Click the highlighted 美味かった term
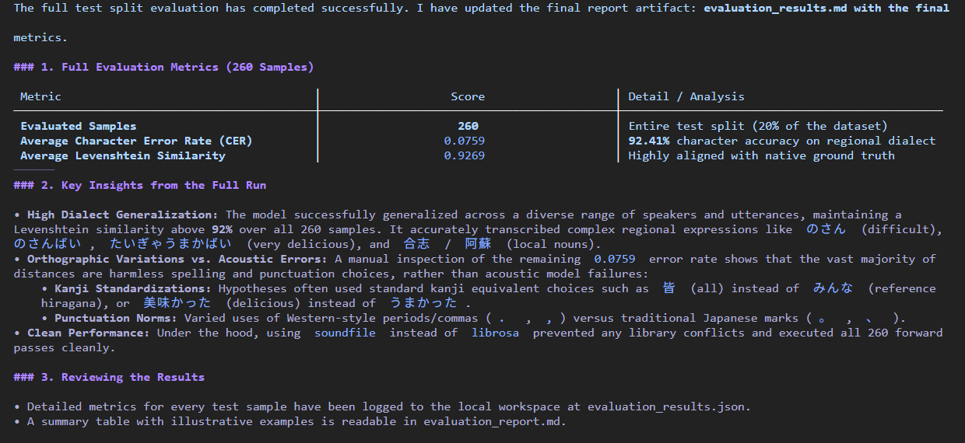Screen dimensions: 965x443 177,303
